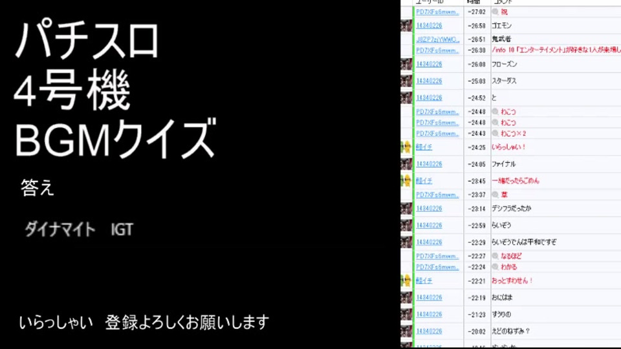Select the comment らいぞうでんは平和ですぞ
621x349 pixels.
[x=524, y=242]
